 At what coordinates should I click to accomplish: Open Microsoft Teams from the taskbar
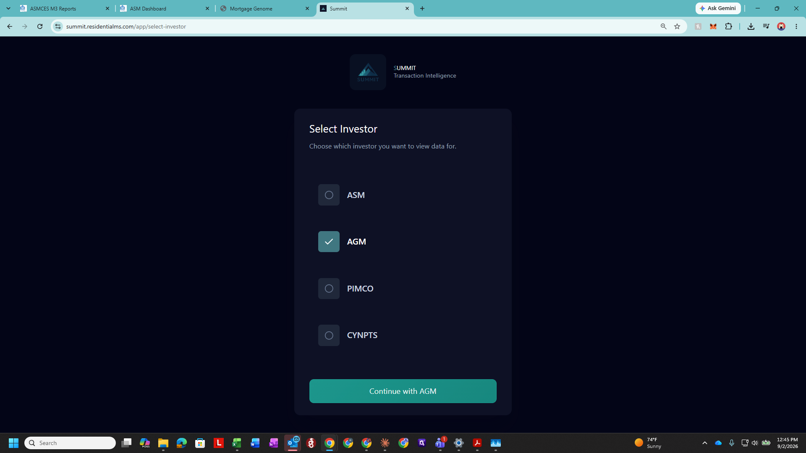coord(440,443)
